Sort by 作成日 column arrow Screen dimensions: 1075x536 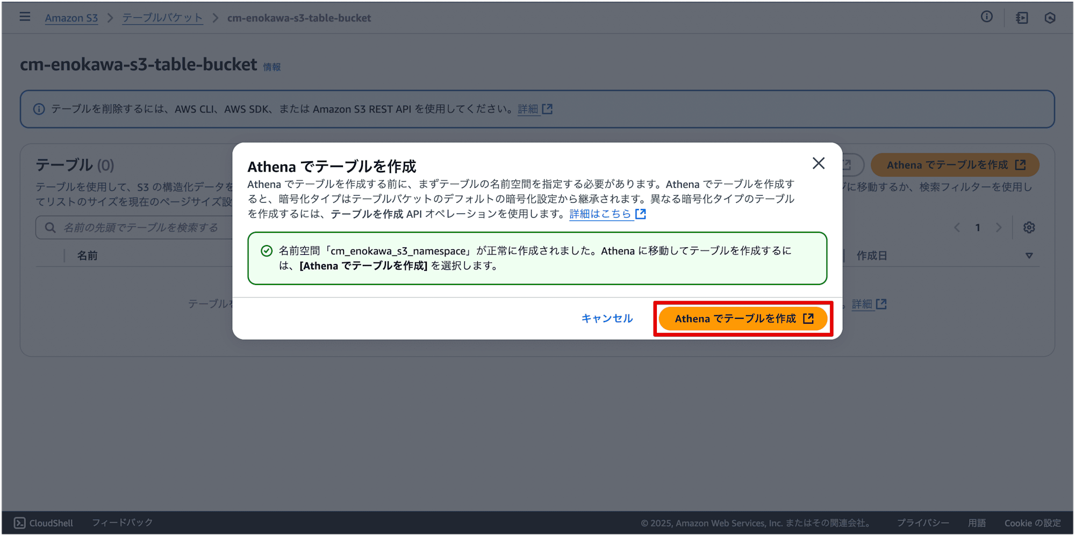[1029, 256]
